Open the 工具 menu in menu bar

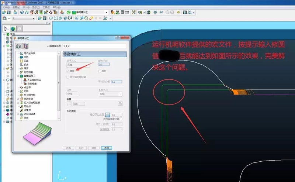[46, 7]
